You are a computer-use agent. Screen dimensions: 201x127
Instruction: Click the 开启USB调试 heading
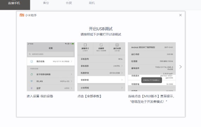point(101,29)
